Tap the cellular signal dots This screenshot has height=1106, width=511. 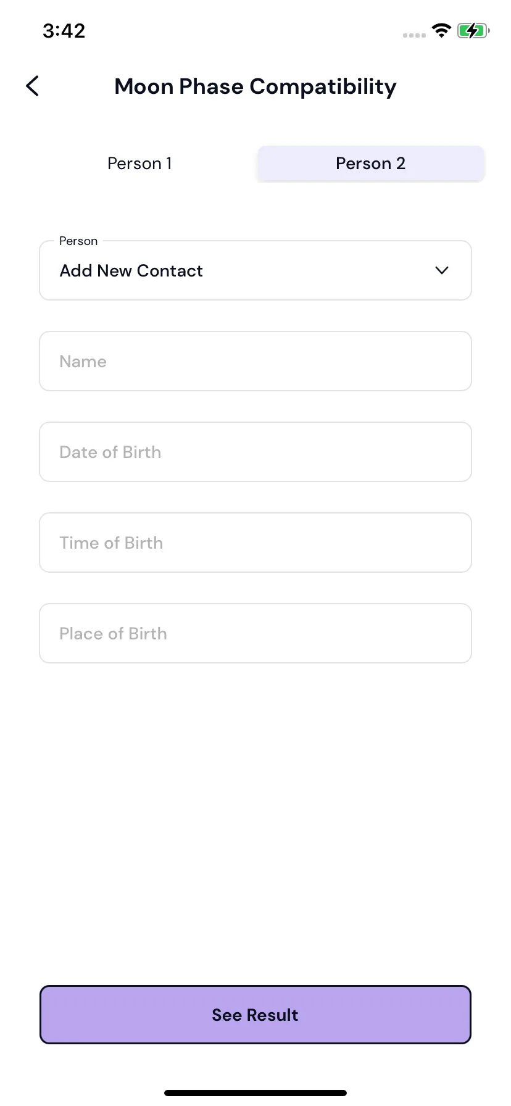[414, 35]
